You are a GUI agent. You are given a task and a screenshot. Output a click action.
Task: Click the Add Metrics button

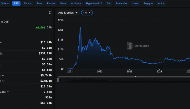[68, 13]
